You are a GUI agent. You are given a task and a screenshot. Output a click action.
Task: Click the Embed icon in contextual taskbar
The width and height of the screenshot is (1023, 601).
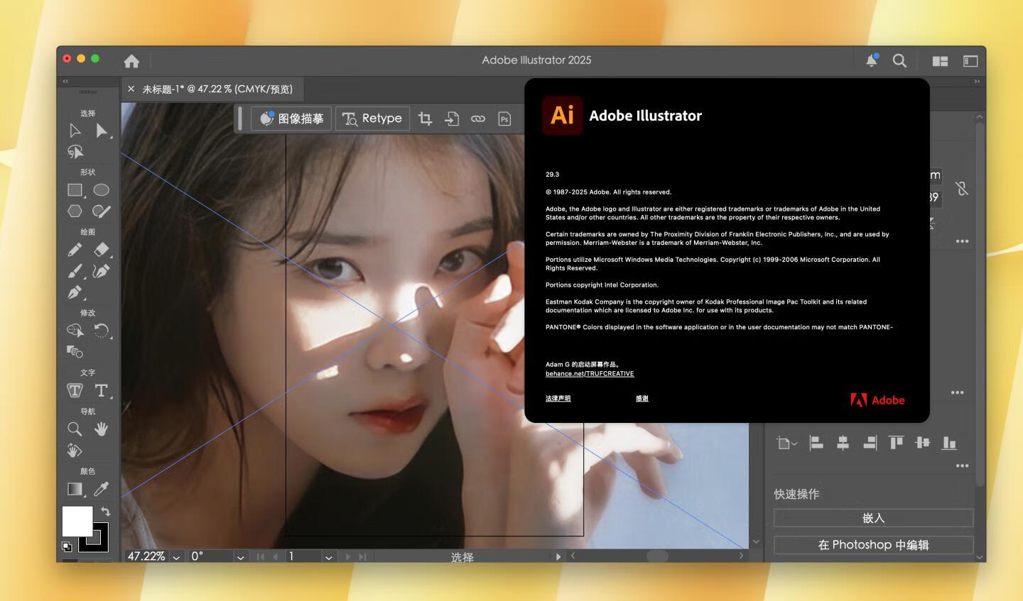pos(452,118)
